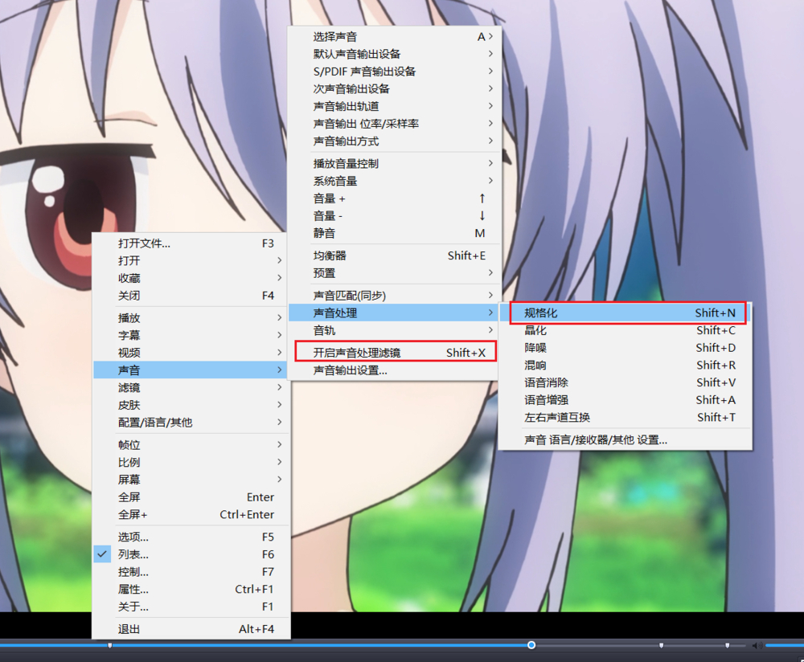Choose 全屏 Enter option
Image resolution: width=804 pixels, height=662 pixels.
point(191,497)
